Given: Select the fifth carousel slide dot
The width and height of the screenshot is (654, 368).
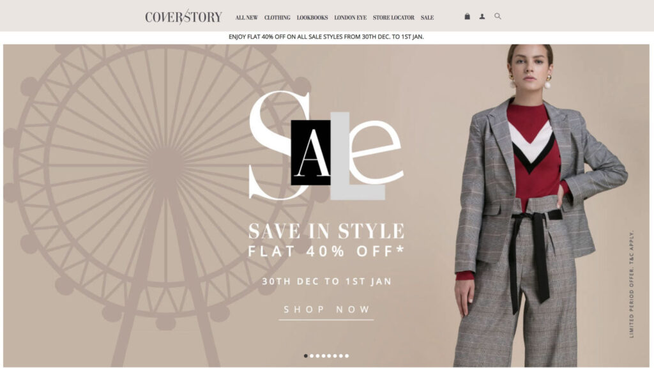Looking at the screenshot, I should point(329,356).
